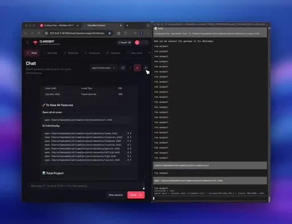Collapse the sidebar using the menu icon
This screenshot has height=224, width=292.
[27, 42]
